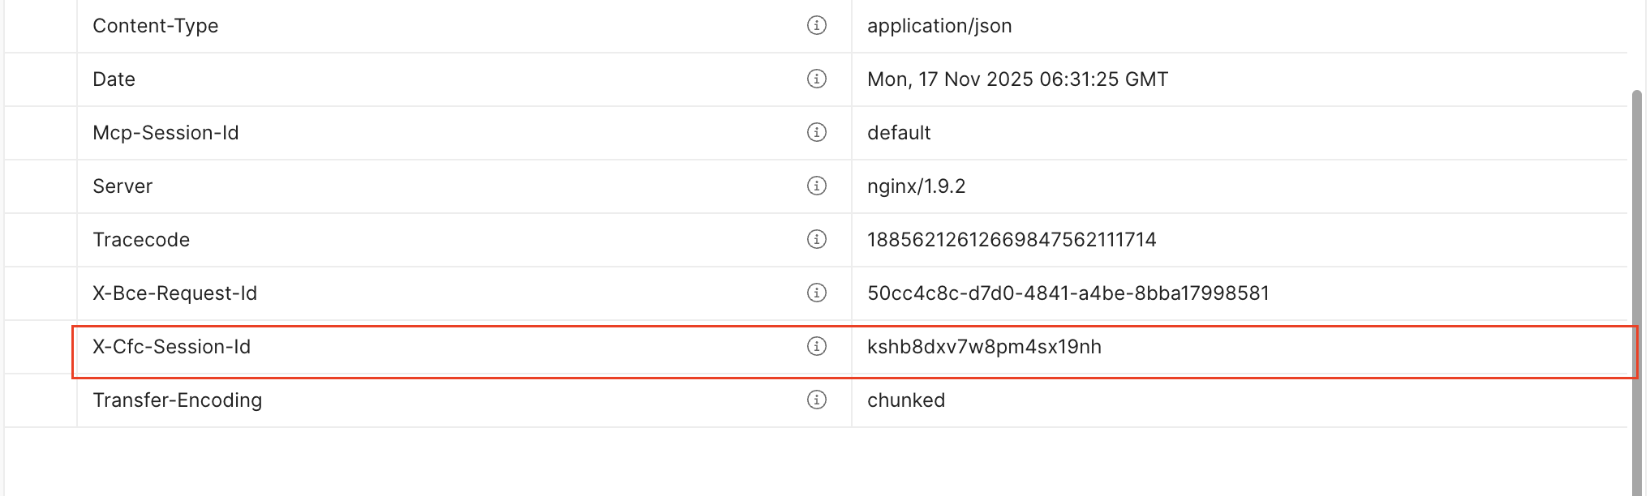Click the chunked Transfer-Encoding value
Viewport: 1650px width, 496px height.
pyautogui.click(x=906, y=400)
